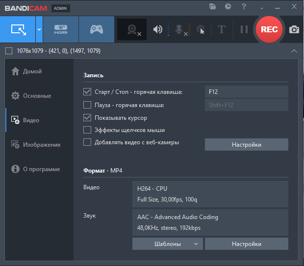The width and height of the screenshot is (304, 266).
Task: Click the capture area size text 1076x1079
Action: coord(58,51)
